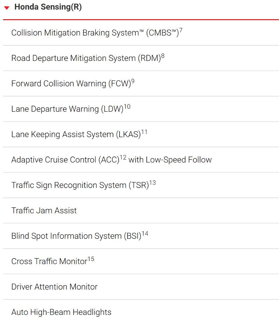Image resolution: width=279 pixels, height=323 pixels.
Task: Select the Collision Mitigation Braking System row
Action: click(x=141, y=33)
